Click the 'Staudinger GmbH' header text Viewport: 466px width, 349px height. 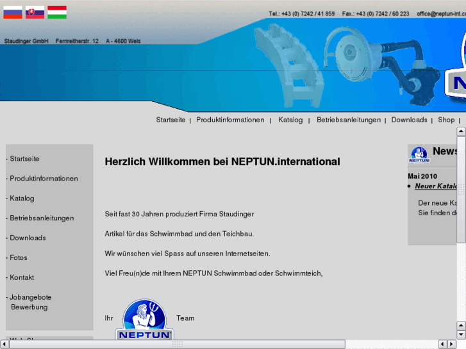[26, 41]
